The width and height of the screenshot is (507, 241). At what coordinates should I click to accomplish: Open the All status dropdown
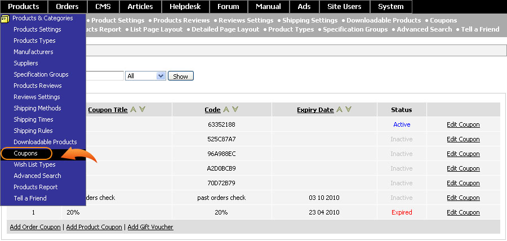[x=145, y=76]
